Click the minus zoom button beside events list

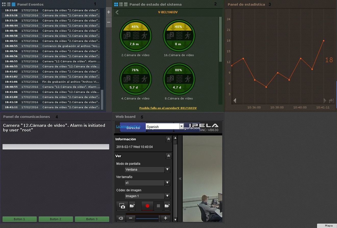click(109, 22)
